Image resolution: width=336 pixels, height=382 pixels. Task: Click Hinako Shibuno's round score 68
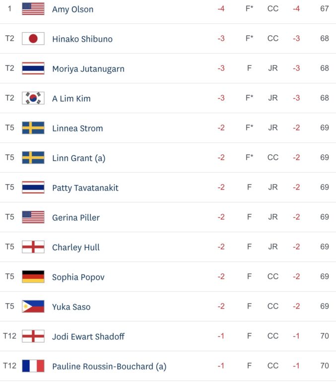pyautogui.click(x=324, y=38)
